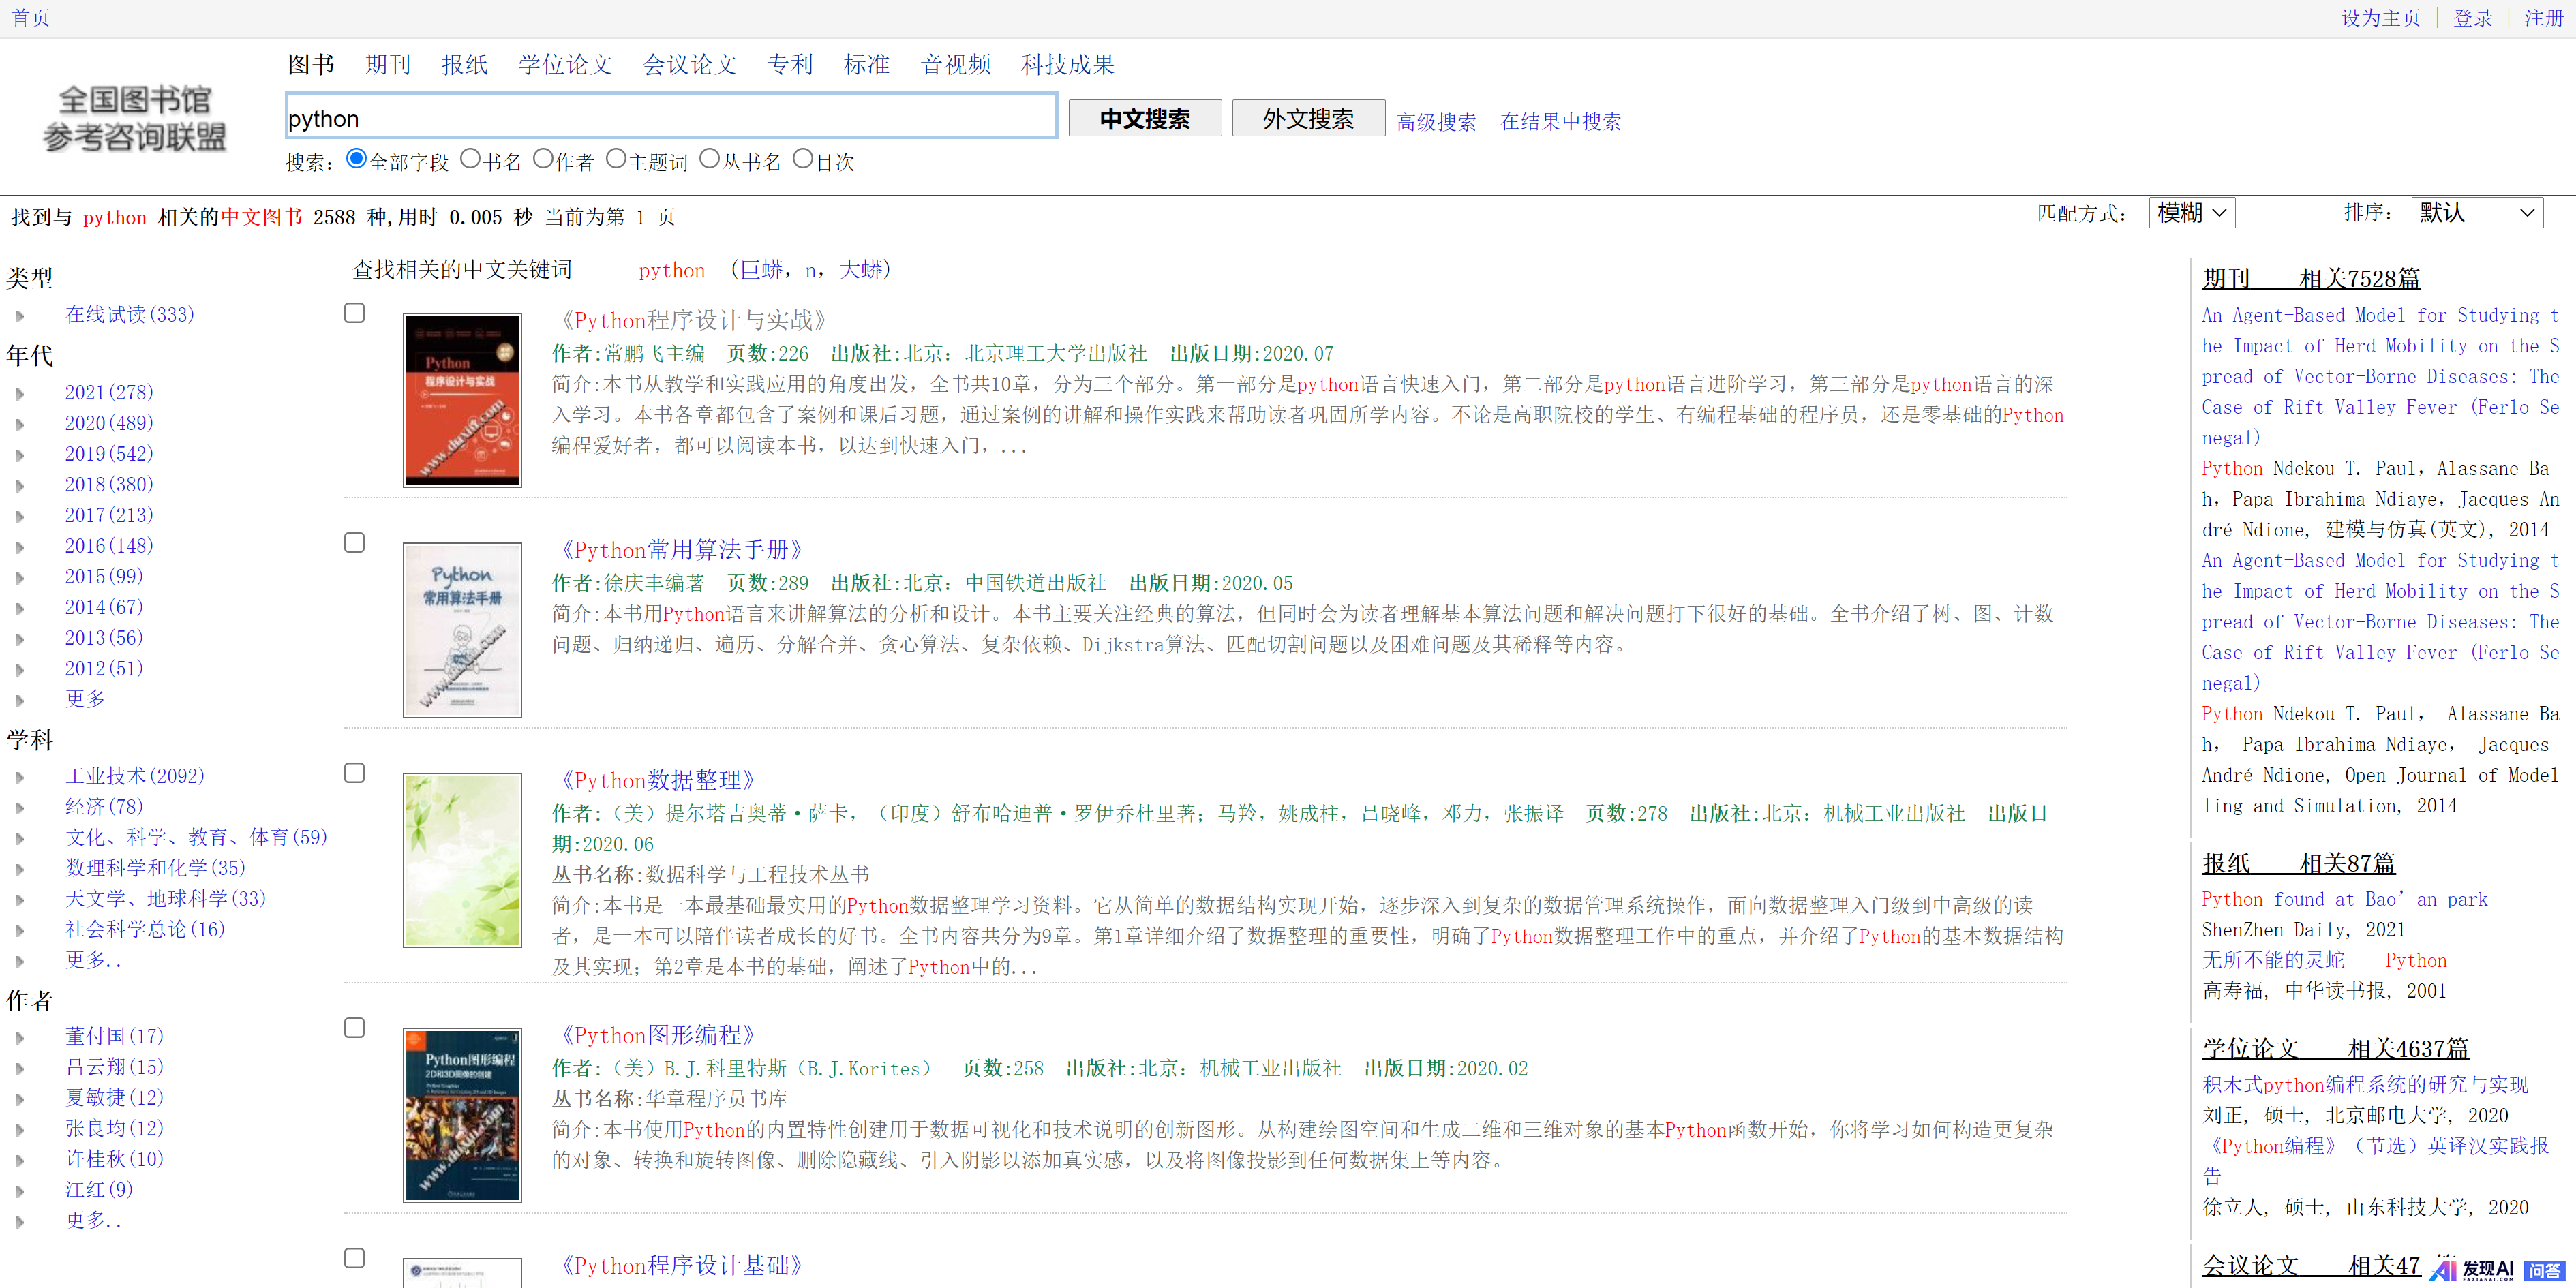Open 期刊 相关7528篇 heading
This screenshot has height=1288, width=2576.
coord(2310,278)
